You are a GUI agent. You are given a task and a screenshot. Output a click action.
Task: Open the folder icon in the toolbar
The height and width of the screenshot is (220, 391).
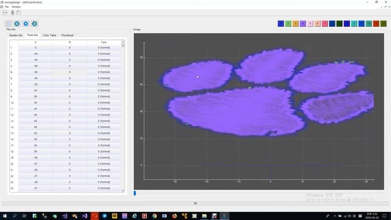tap(19, 12)
